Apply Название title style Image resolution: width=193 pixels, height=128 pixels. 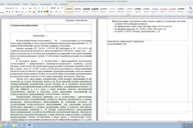pos(95,10)
